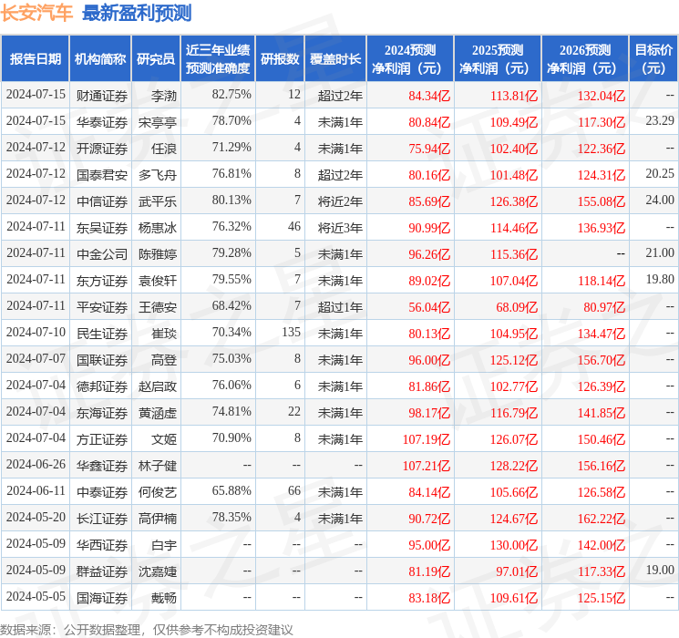Click the 19.00 target price

660,570
